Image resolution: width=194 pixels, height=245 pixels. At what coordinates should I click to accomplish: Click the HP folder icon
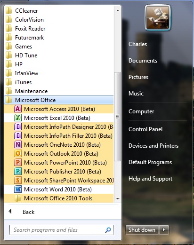pyautogui.click(x=9, y=64)
